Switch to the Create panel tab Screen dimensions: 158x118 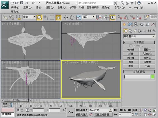tap(124, 24)
